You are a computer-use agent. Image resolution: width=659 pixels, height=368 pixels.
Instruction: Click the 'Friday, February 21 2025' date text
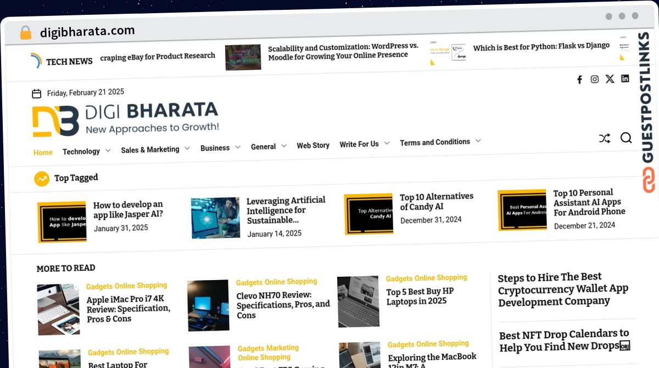[x=86, y=92]
